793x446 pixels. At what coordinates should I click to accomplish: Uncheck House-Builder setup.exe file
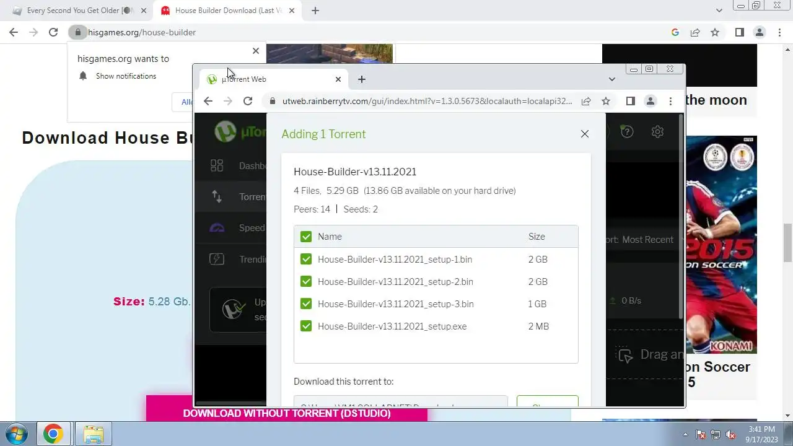pos(306,326)
